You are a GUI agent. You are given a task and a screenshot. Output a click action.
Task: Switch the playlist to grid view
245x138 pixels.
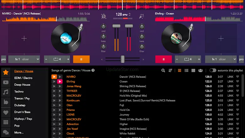[193, 71]
